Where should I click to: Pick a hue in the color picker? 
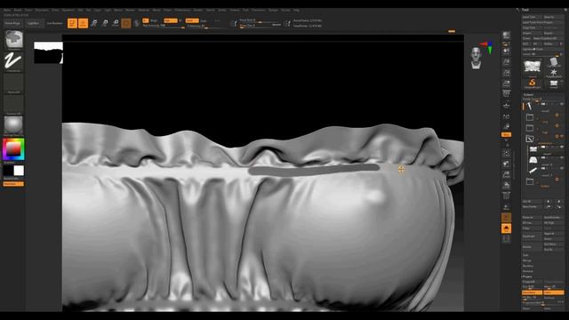[13, 149]
